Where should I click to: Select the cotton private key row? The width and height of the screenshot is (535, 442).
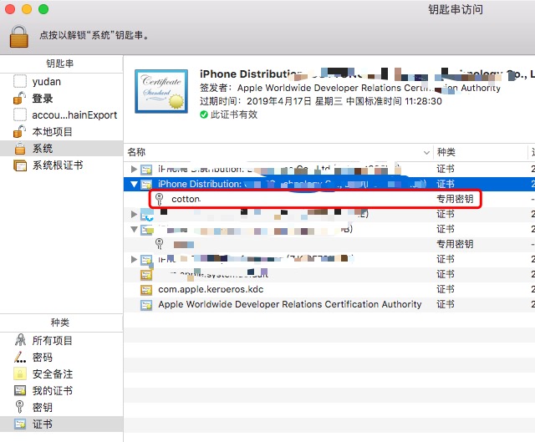[329, 199]
